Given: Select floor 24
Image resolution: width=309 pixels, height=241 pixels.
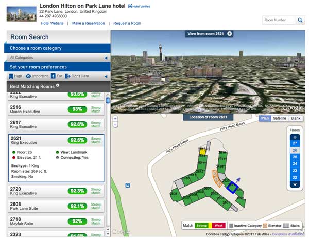Looking at the screenshot, I should tap(295, 164).
